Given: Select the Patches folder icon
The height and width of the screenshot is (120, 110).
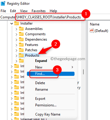Looking at the screenshot, I should click(x=21, y=50).
